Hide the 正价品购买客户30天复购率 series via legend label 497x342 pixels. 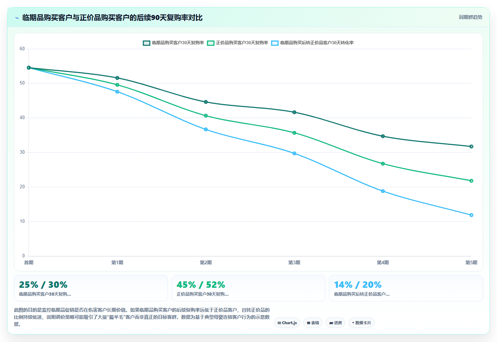tap(242, 43)
